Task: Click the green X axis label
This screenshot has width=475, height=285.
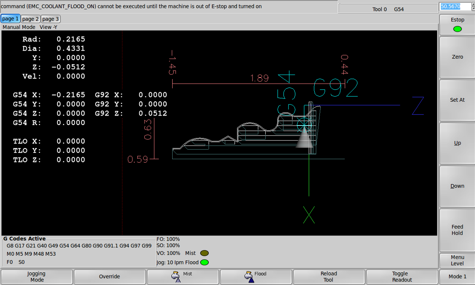Action: coord(309,215)
